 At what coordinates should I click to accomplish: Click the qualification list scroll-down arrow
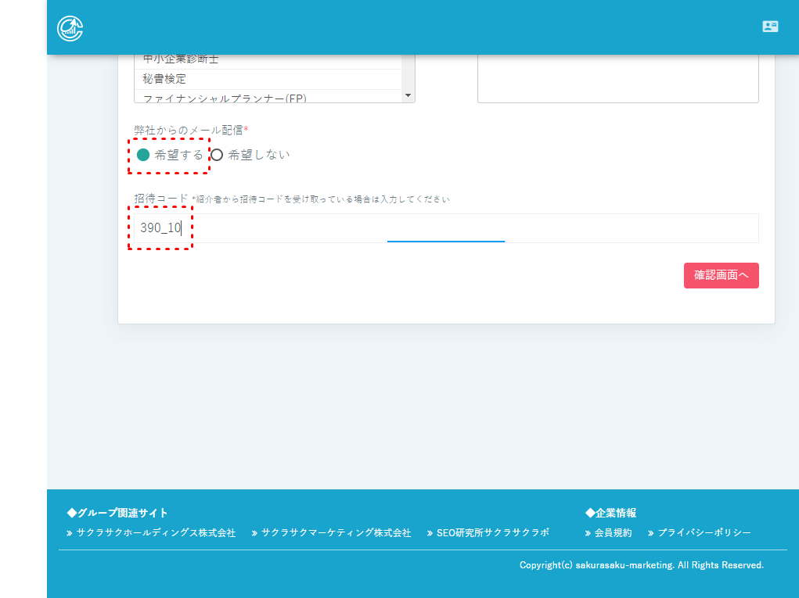[407, 95]
